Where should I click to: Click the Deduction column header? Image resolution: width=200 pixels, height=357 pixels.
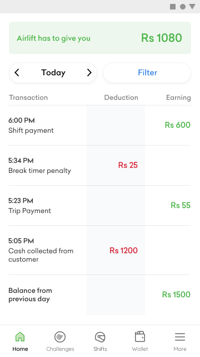pyautogui.click(x=121, y=98)
